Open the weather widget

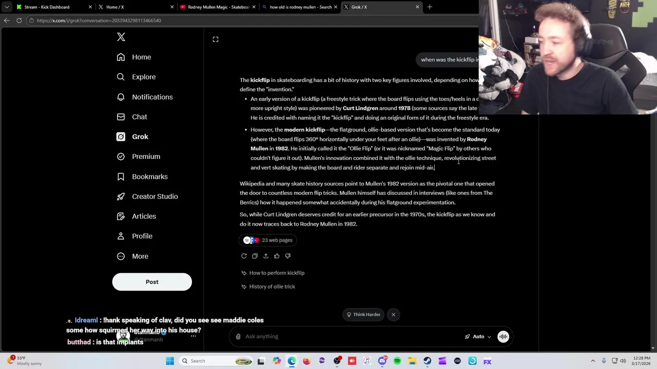click(25, 361)
